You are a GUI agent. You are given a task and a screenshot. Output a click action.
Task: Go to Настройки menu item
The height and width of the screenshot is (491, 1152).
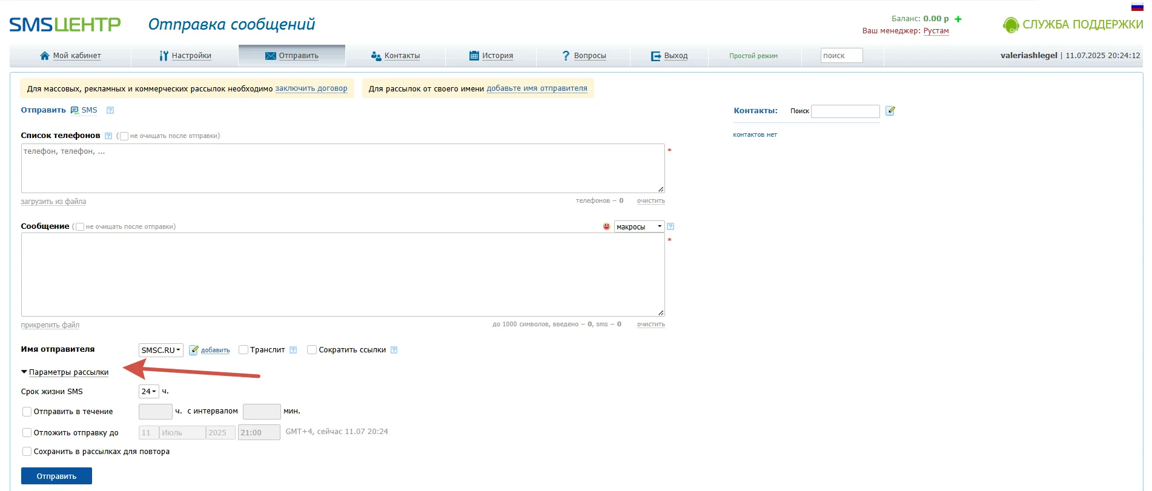pos(185,56)
